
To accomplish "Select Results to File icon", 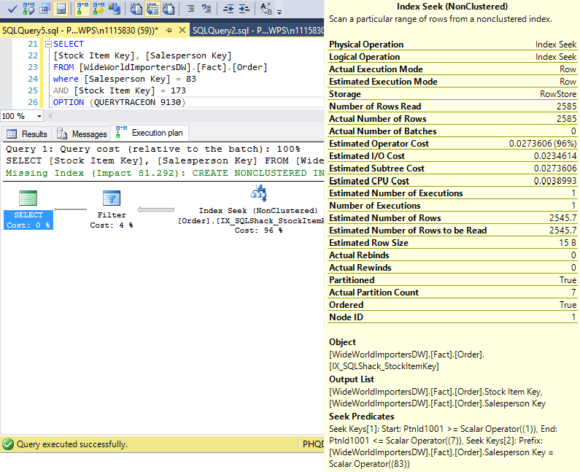I will pos(169,9).
